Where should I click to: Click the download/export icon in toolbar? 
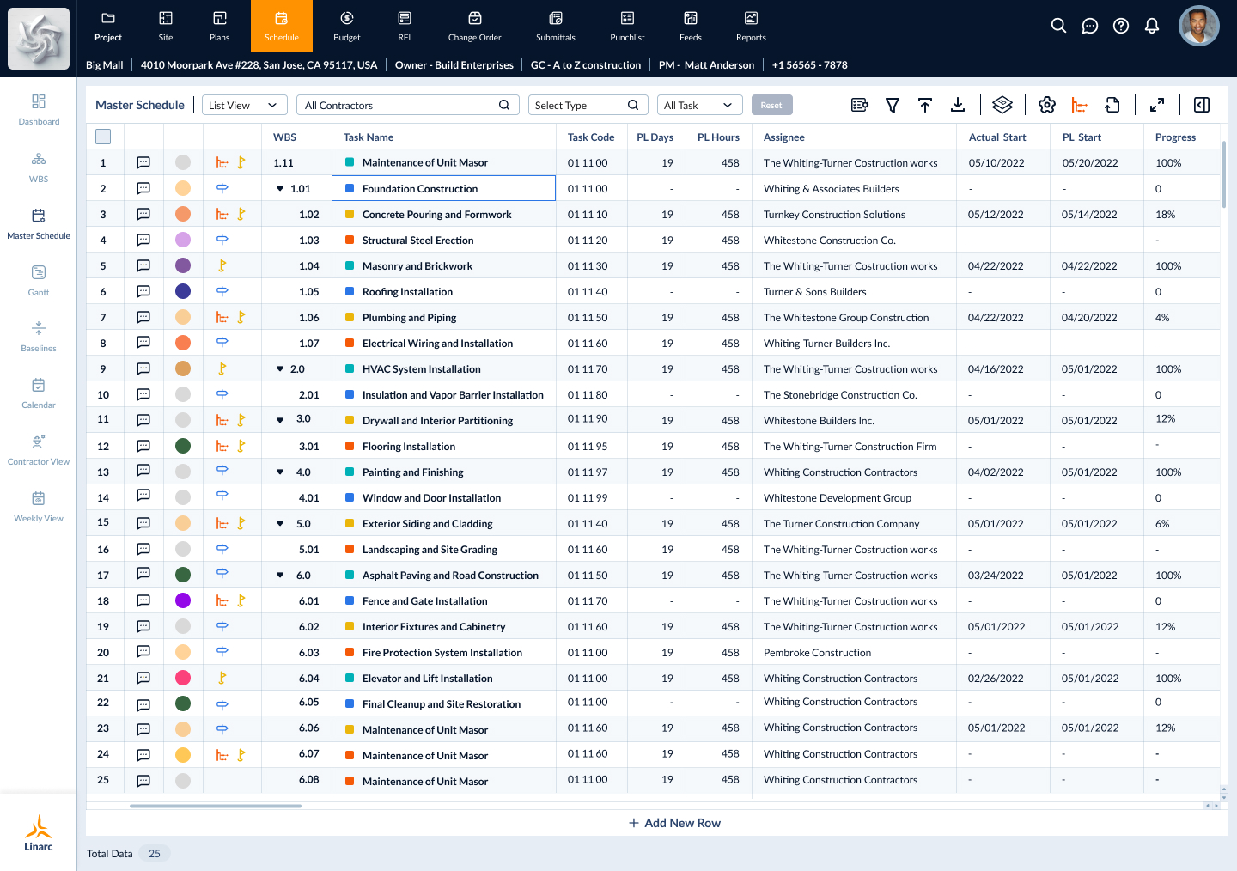(958, 104)
